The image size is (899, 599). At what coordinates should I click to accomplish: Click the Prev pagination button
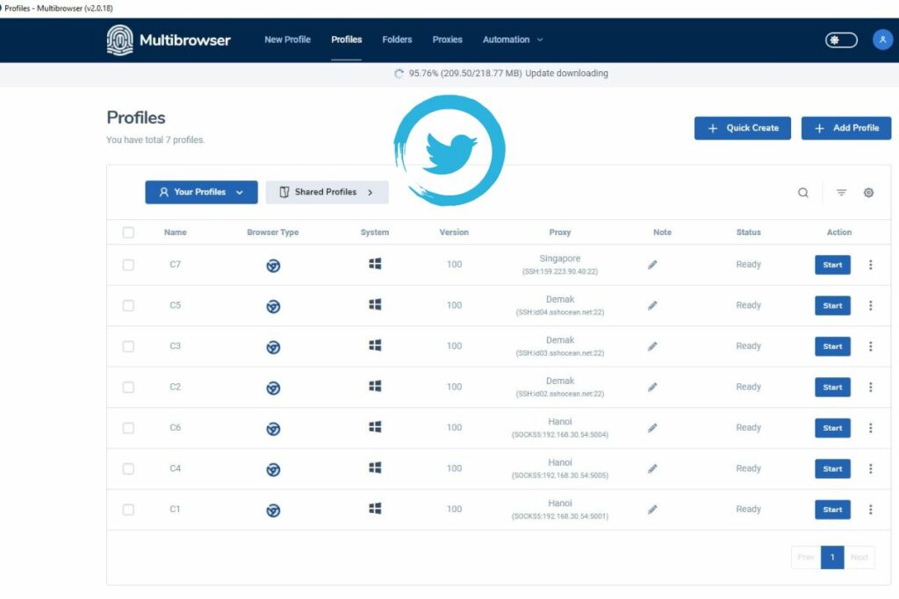coord(806,557)
